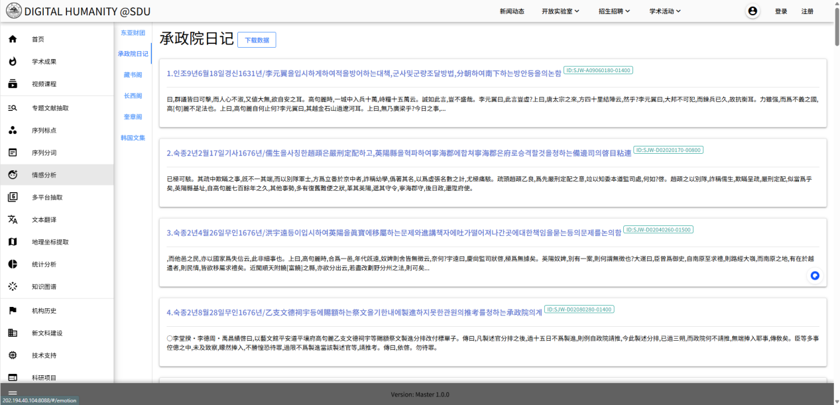Open the 知识图谱 graph icon
The width and height of the screenshot is (840, 405).
click(x=13, y=287)
